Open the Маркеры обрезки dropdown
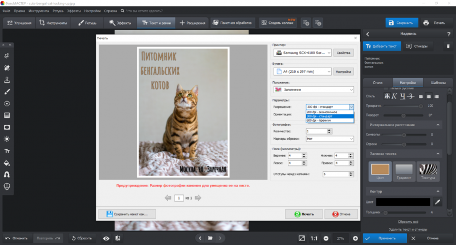This screenshot has height=245, width=456. pyautogui.click(x=329, y=138)
